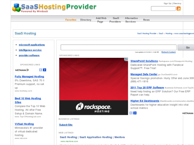
Task: Open Fully Managed Hosting ad link
Action: coord(29,77)
